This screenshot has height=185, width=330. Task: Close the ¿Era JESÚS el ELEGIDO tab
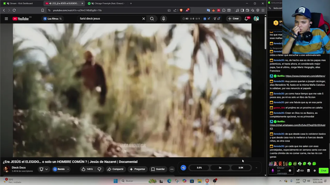point(82,3)
